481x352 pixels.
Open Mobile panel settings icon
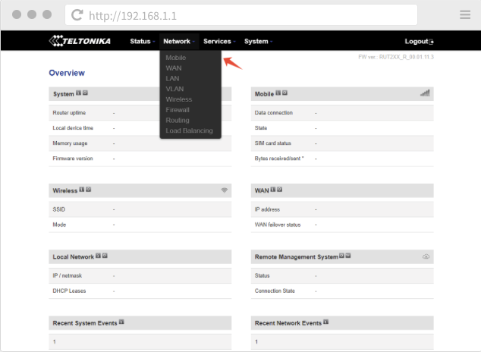tap(285, 93)
